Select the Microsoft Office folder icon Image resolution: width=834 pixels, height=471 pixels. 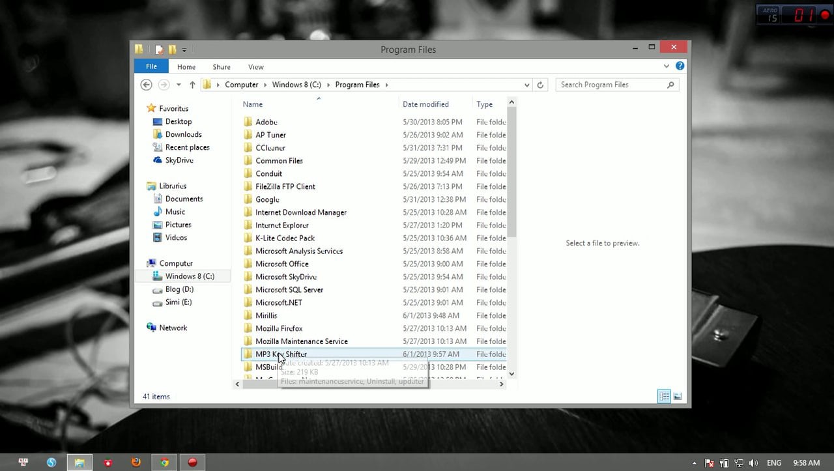pyautogui.click(x=248, y=264)
